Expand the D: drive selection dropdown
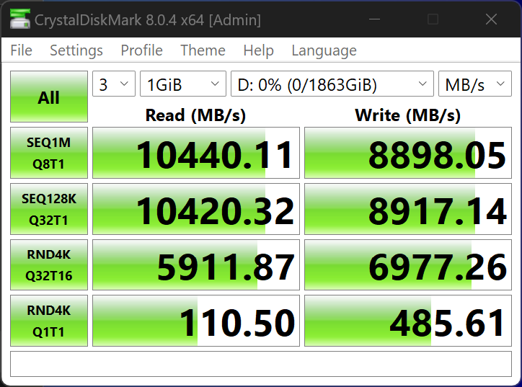This screenshot has width=522, height=387. click(x=332, y=84)
